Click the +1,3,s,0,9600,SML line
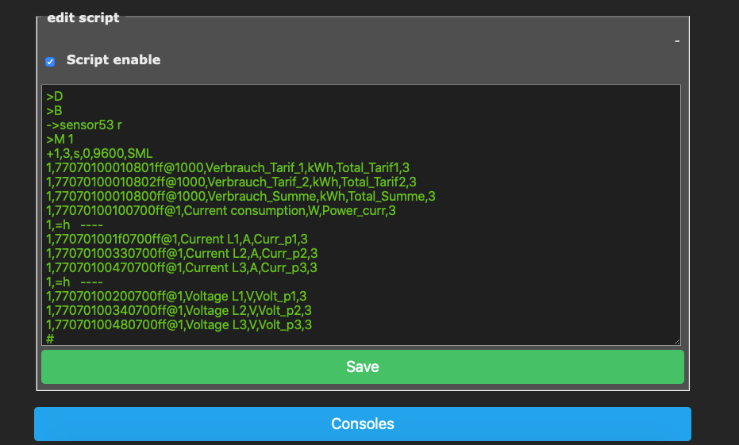This screenshot has height=445, width=739. click(x=99, y=154)
